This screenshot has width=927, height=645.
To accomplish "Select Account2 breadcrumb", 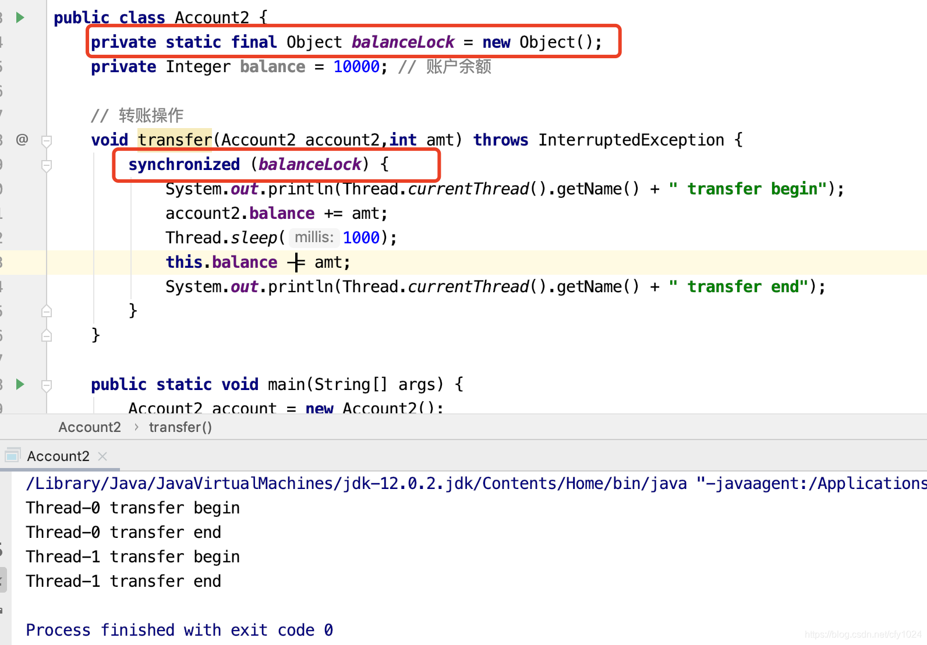I will [90, 427].
